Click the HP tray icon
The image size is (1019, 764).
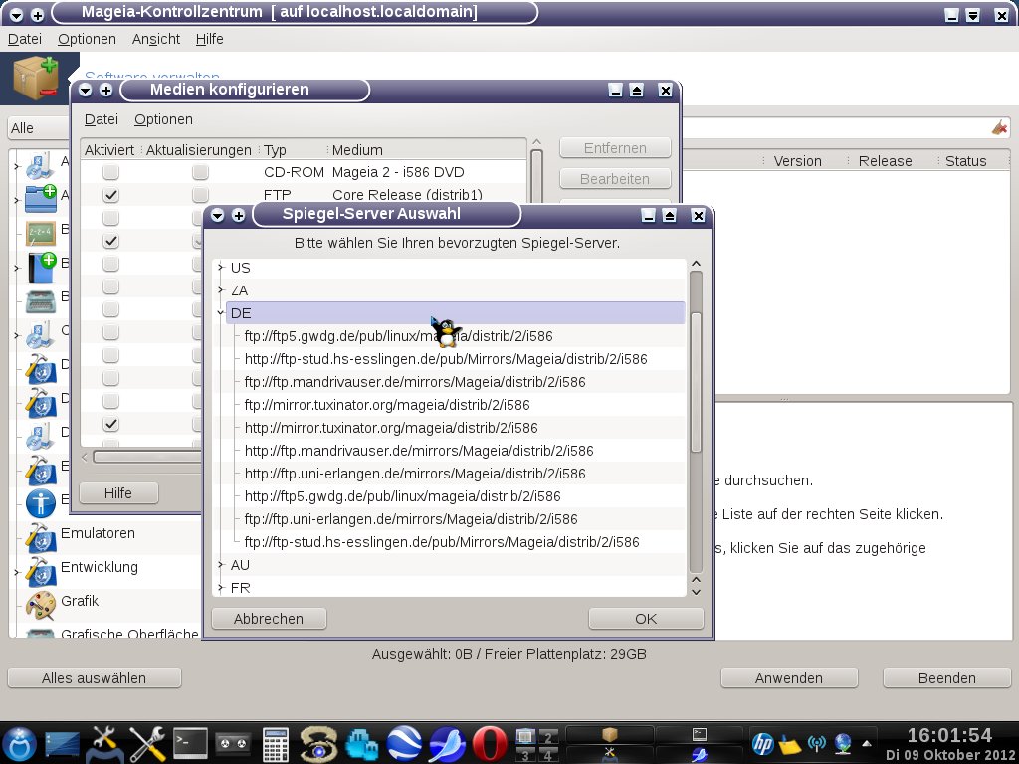pos(762,744)
